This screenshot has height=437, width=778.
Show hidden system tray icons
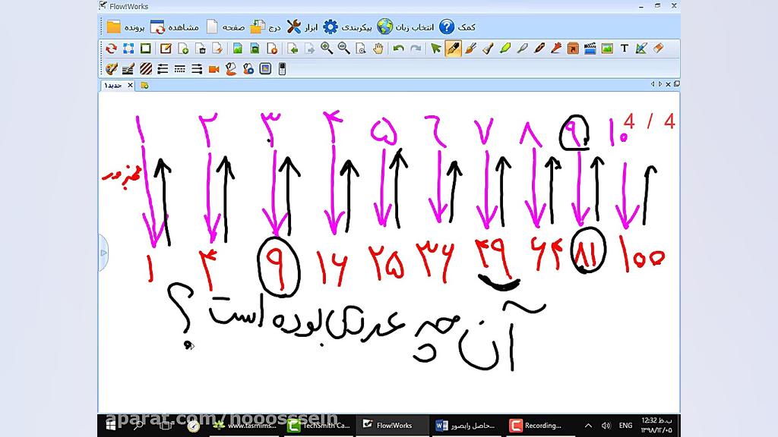[x=588, y=426]
